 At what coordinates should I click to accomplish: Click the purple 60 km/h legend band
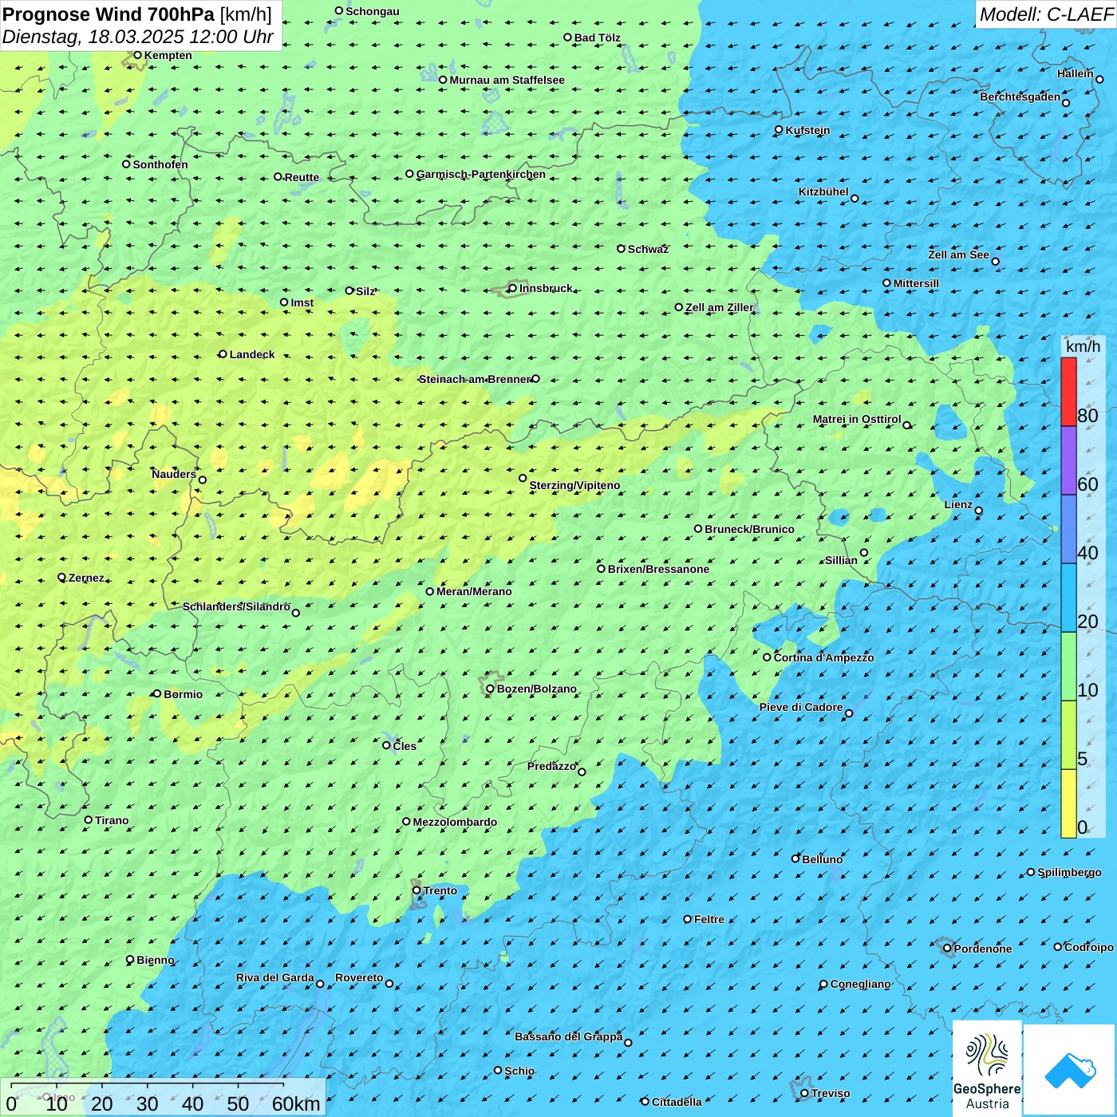pyautogui.click(x=1068, y=460)
